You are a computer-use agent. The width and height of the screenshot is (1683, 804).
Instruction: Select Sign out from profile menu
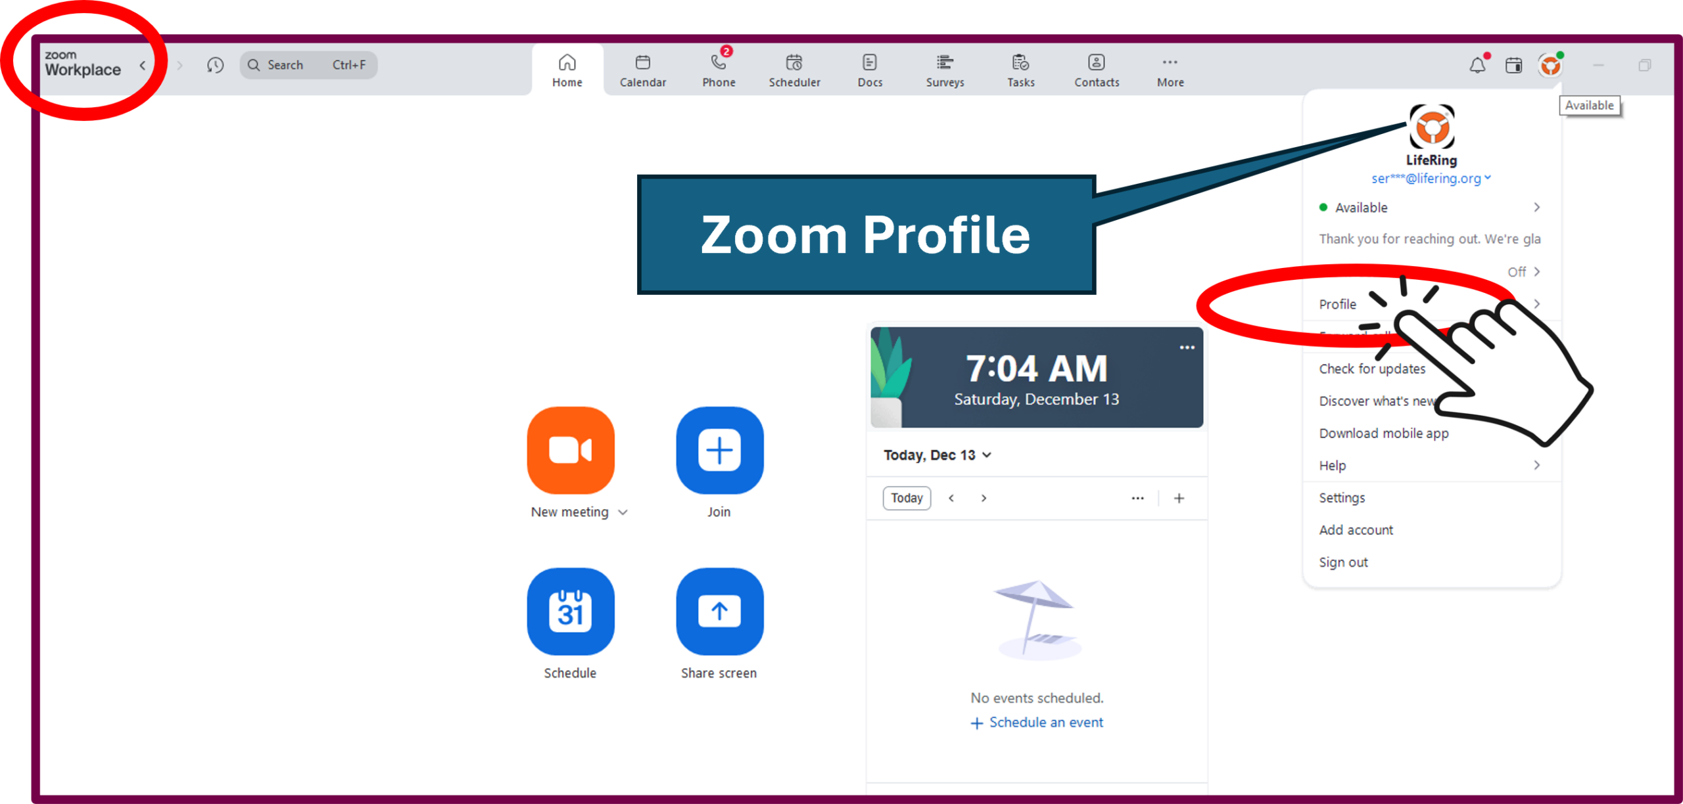pyautogui.click(x=1343, y=562)
